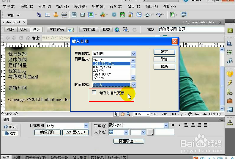Click the CSS 面板 button

(75, 132)
